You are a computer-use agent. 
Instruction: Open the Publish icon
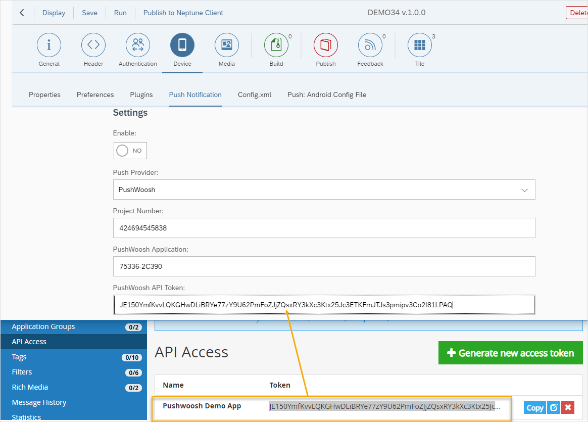click(x=326, y=45)
